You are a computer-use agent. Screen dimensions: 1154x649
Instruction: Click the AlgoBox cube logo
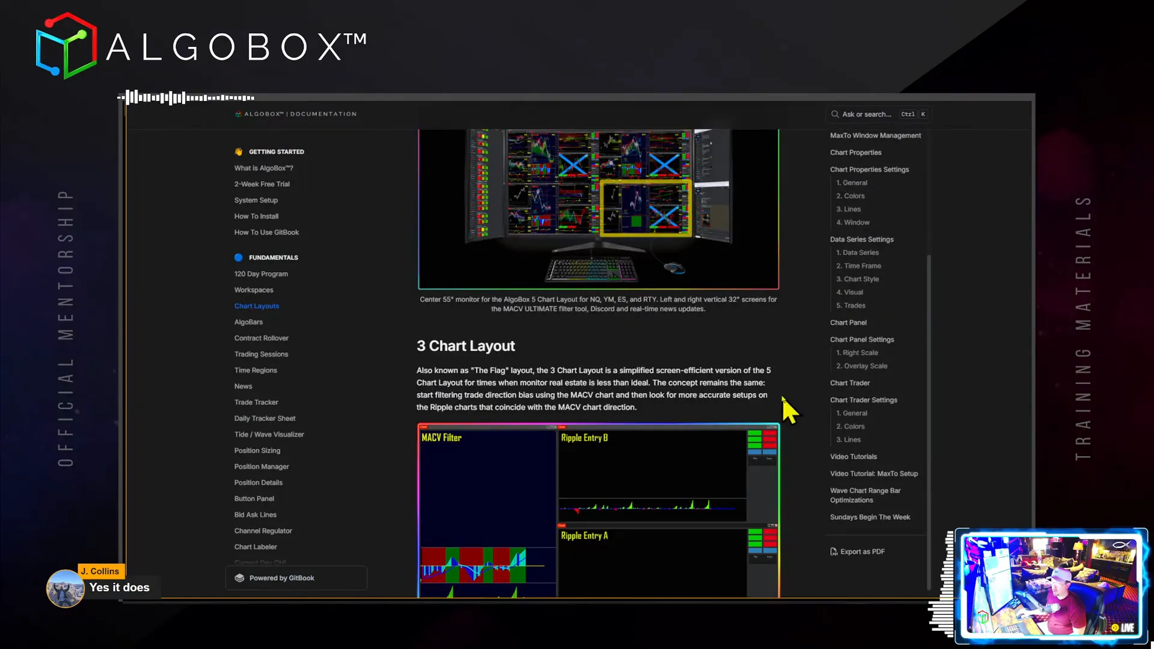66,46
